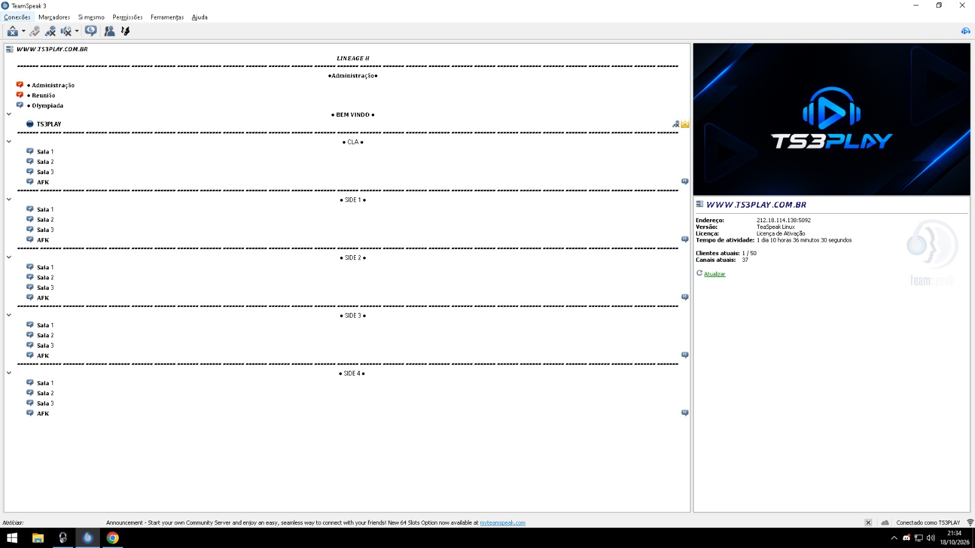Click the Olympiada channel icon
The width and height of the screenshot is (975, 548).
click(19, 105)
